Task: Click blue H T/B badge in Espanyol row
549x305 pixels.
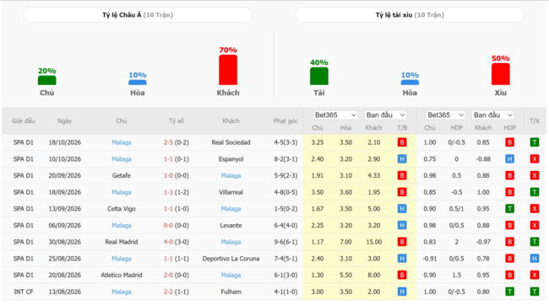Action: click(x=402, y=159)
